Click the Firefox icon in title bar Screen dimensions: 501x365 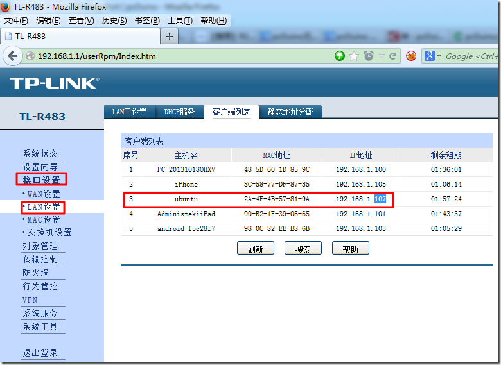tap(5, 6)
